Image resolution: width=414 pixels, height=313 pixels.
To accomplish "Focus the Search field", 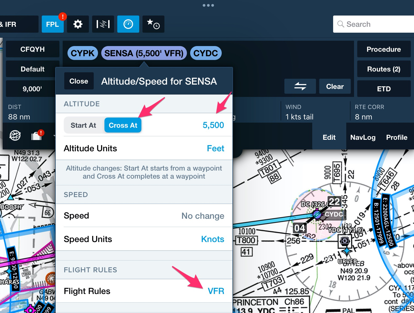I will [374, 24].
